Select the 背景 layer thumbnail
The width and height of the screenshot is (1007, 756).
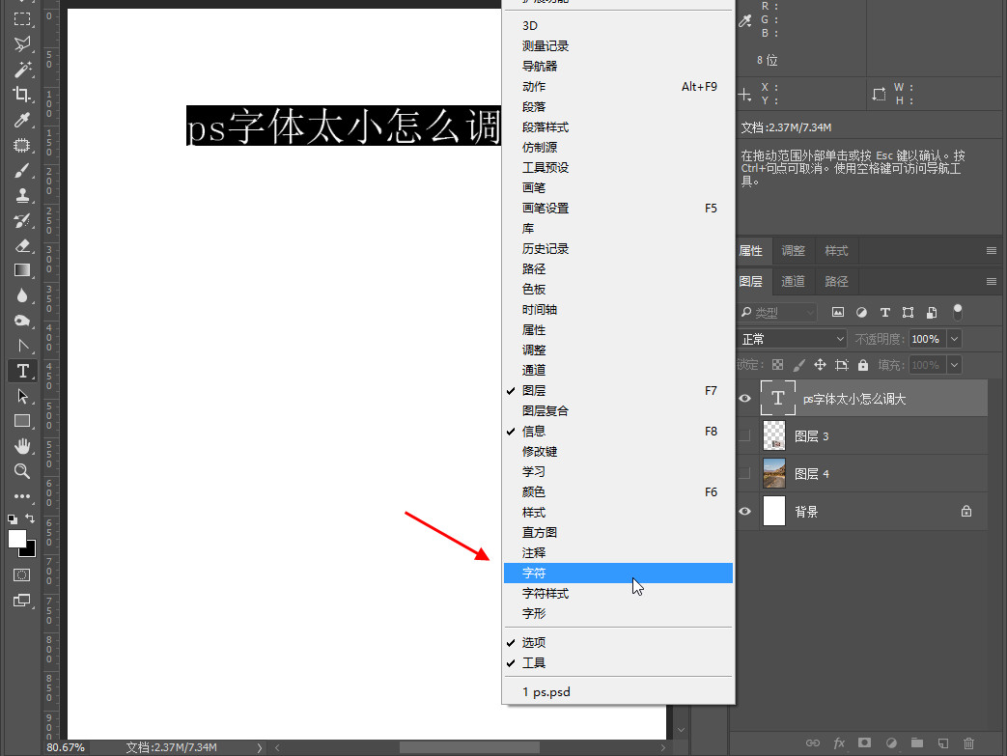pos(774,512)
